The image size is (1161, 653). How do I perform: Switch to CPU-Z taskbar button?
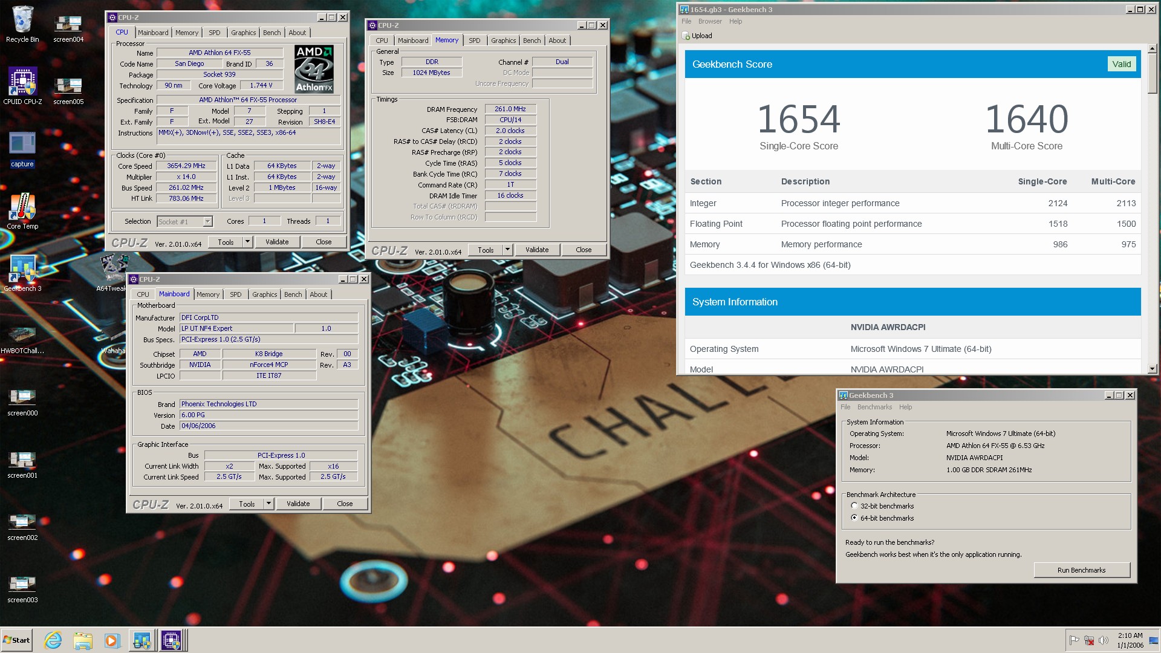coord(172,640)
